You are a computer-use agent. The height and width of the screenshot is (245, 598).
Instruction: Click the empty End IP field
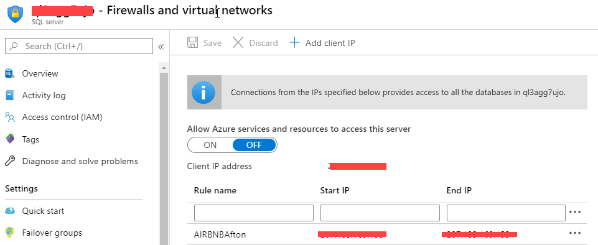(x=506, y=213)
